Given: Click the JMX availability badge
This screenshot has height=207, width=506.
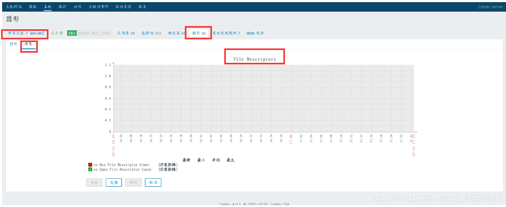Looking at the screenshot, I should [95, 33].
